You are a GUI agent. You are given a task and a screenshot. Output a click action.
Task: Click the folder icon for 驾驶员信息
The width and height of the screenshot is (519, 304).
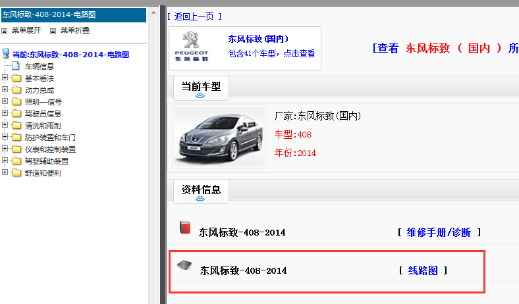coord(16,113)
